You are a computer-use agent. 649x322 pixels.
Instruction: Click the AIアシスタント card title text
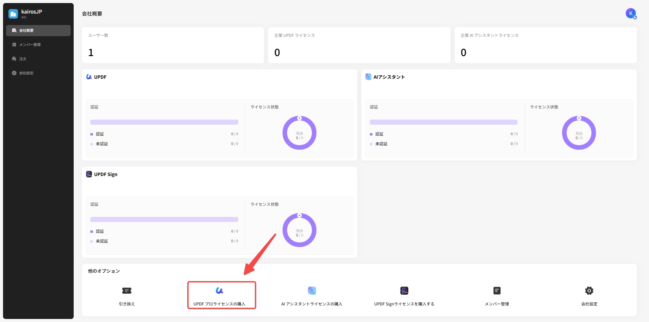pos(389,77)
